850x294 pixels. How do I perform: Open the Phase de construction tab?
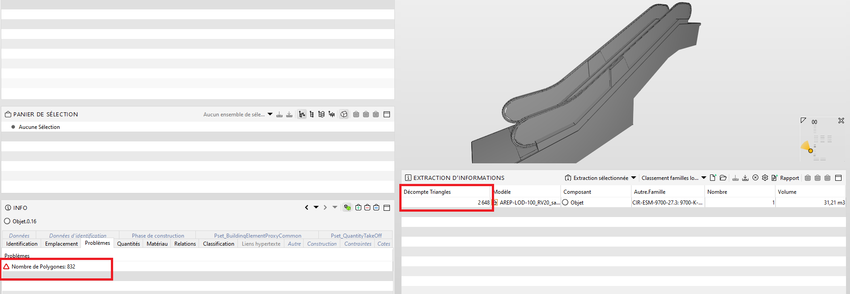(158, 235)
